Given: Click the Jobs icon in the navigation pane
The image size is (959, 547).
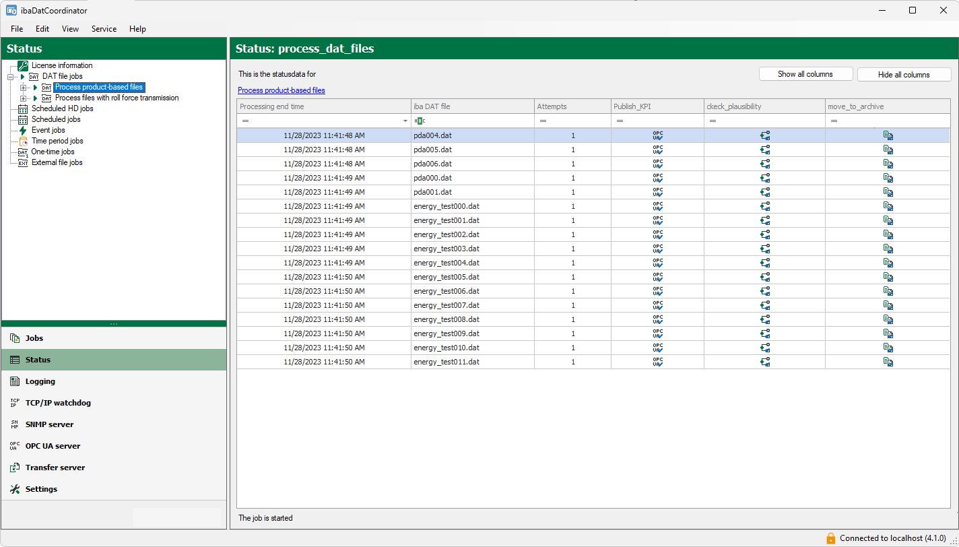Looking at the screenshot, I should point(15,338).
